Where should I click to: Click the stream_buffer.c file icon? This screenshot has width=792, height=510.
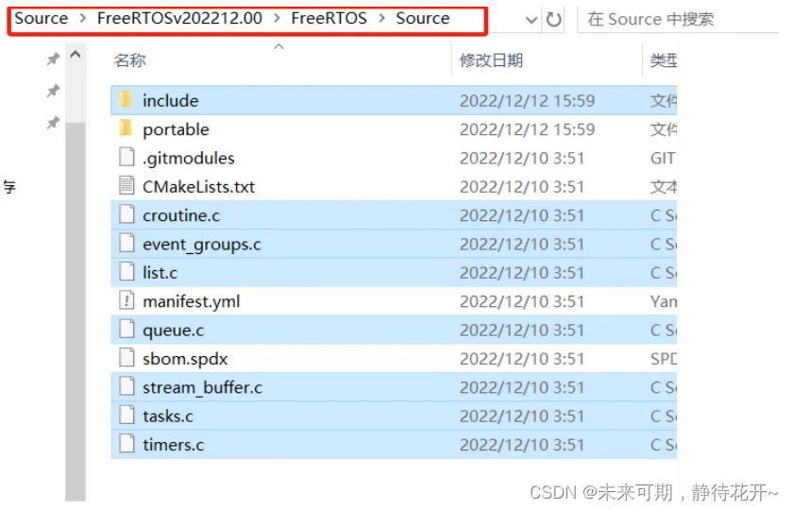[126, 386]
